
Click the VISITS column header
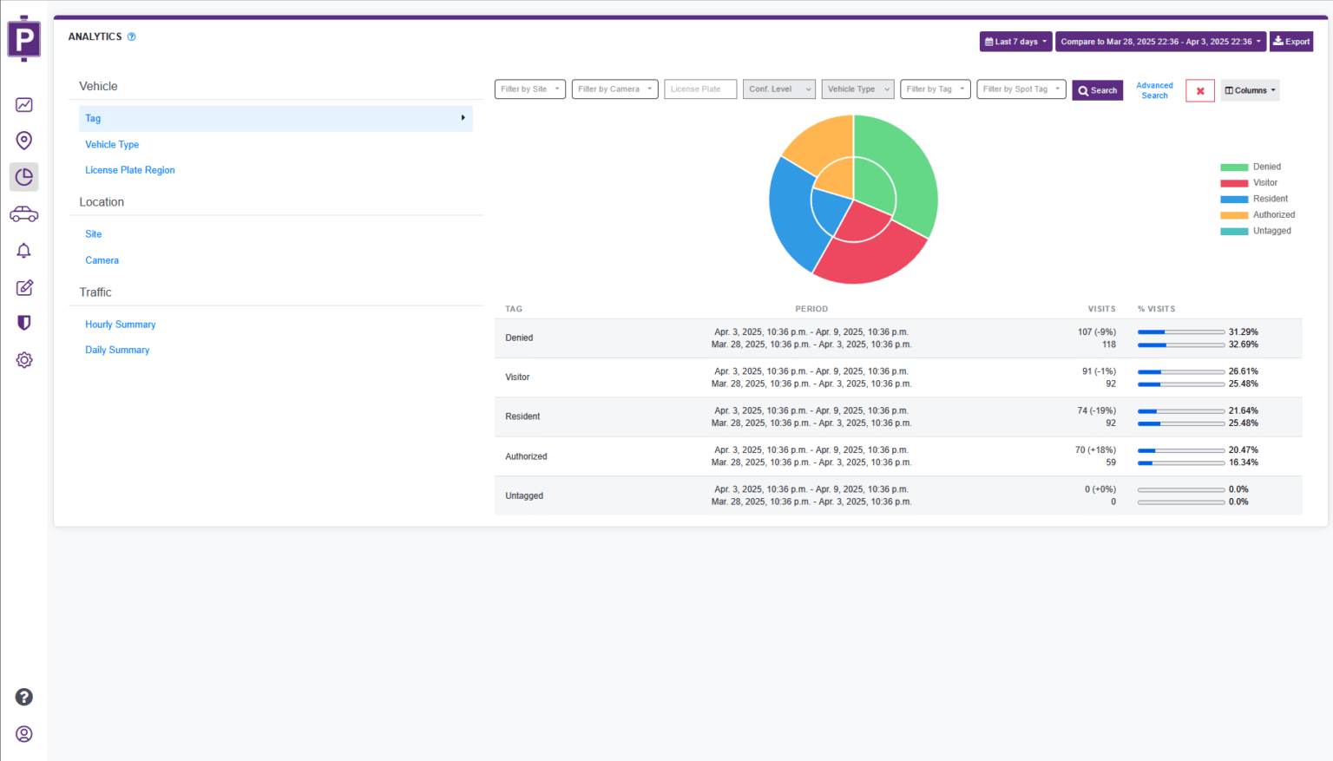click(1102, 309)
